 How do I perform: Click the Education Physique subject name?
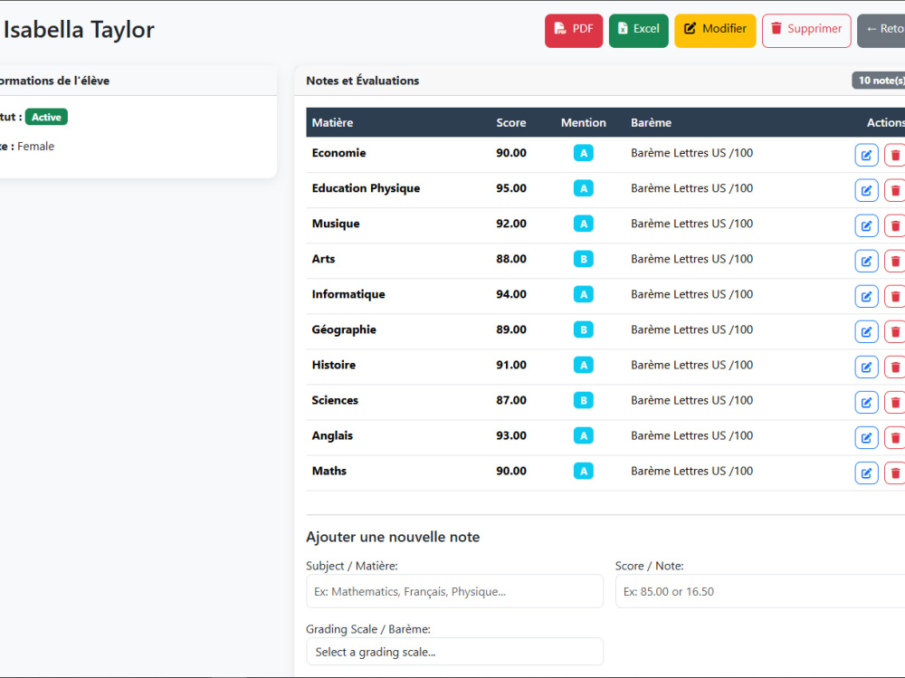point(366,188)
